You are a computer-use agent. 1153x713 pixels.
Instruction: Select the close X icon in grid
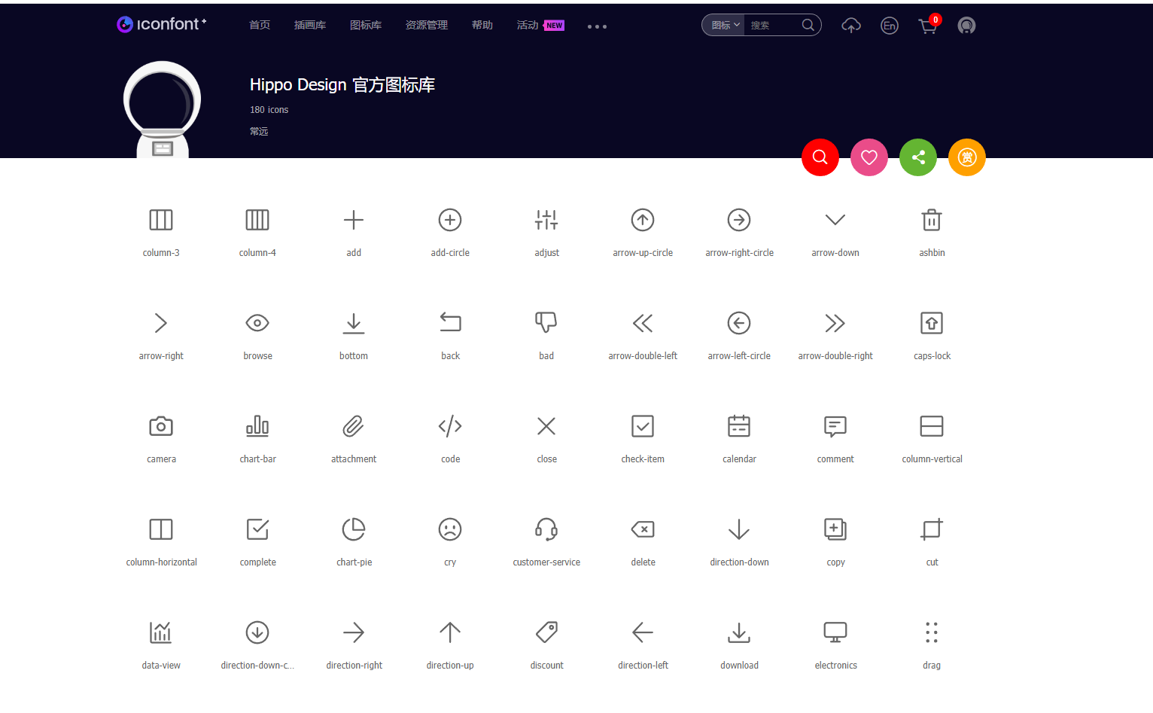coord(546,426)
